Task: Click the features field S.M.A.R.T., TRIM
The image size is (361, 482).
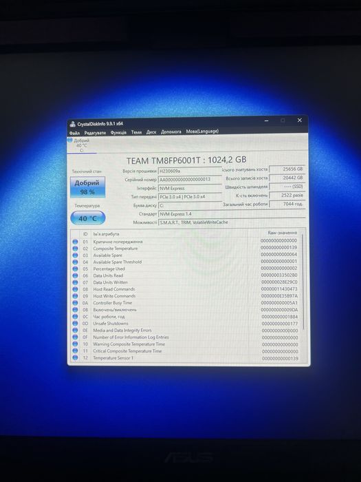Action: pos(232,222)
